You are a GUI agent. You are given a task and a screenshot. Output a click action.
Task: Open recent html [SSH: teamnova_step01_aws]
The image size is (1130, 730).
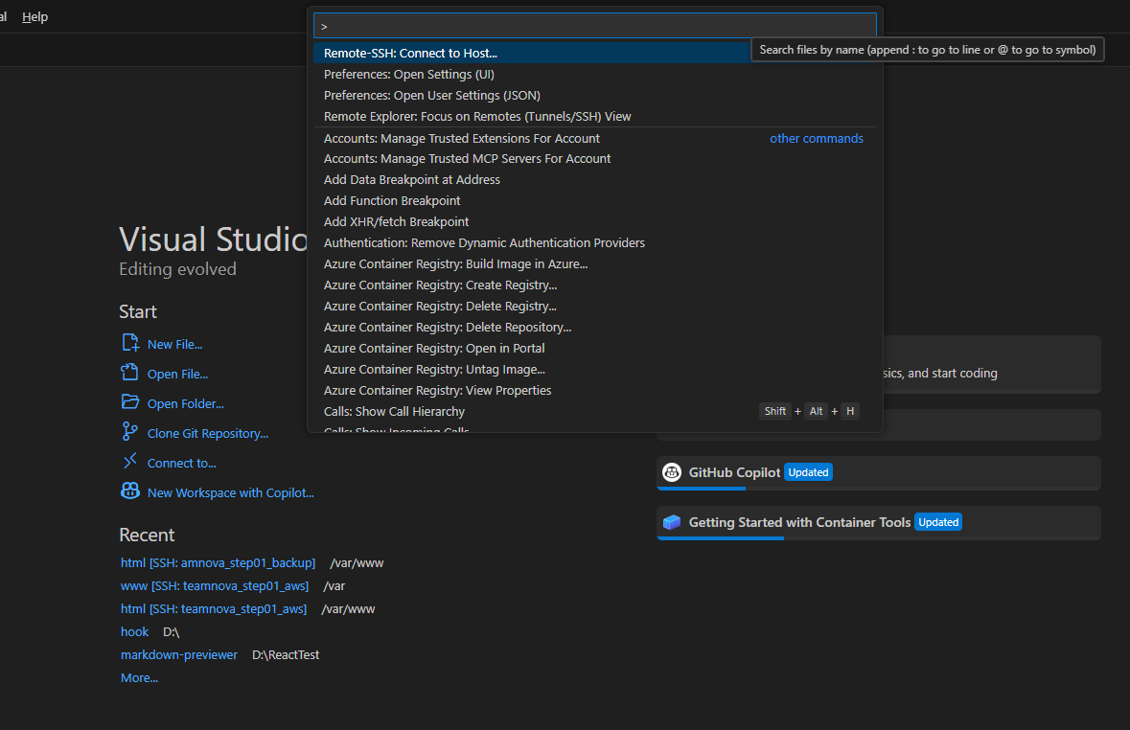pyautogui.click(x=214, y=609)
